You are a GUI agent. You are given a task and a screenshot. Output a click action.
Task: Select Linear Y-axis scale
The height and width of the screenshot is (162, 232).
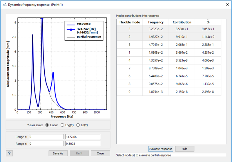click(48, 125)
